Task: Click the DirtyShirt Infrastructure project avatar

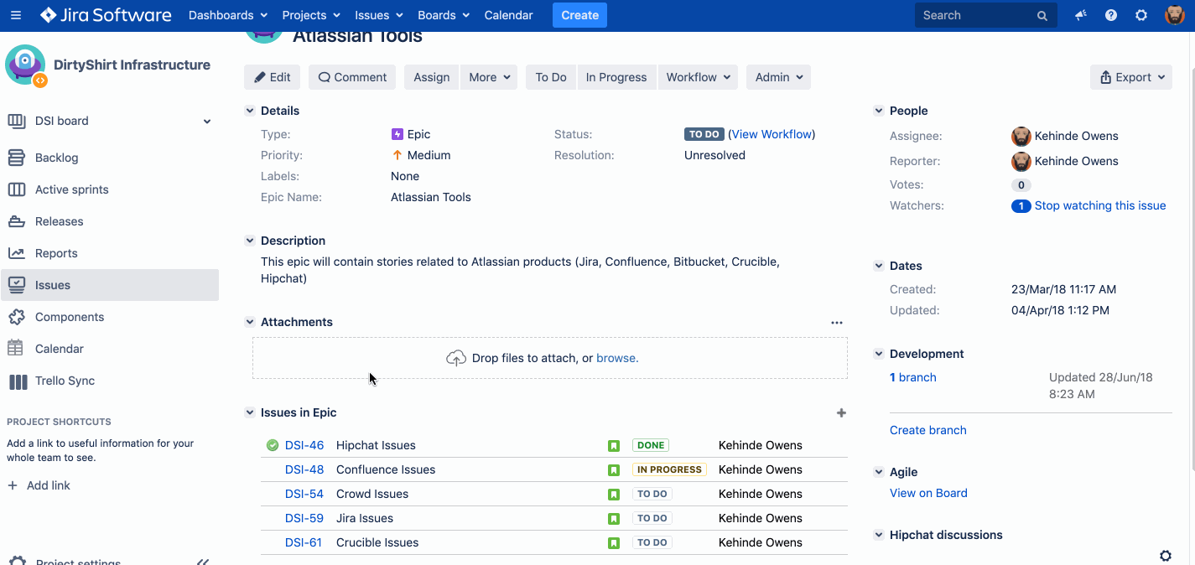Action: point(25,65)
